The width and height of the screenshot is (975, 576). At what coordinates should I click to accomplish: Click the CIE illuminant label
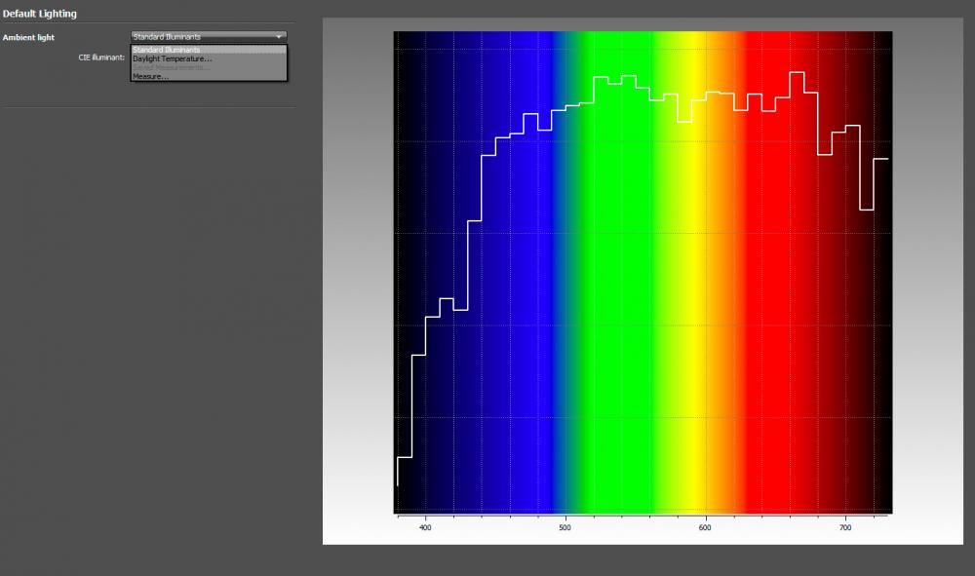(x=101, y=58)
